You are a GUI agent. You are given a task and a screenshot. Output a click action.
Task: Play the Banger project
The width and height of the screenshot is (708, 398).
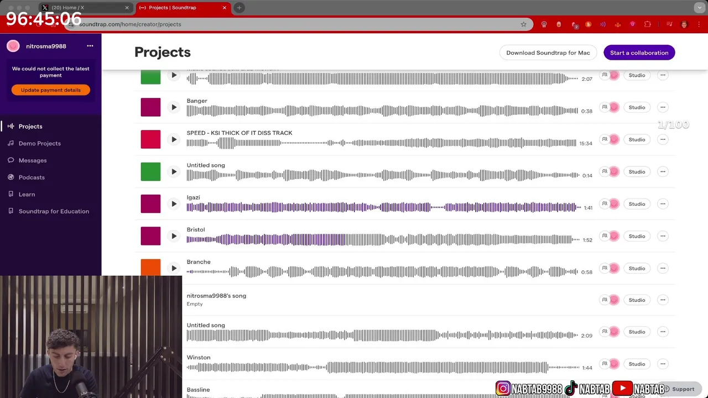click(174, 107)
